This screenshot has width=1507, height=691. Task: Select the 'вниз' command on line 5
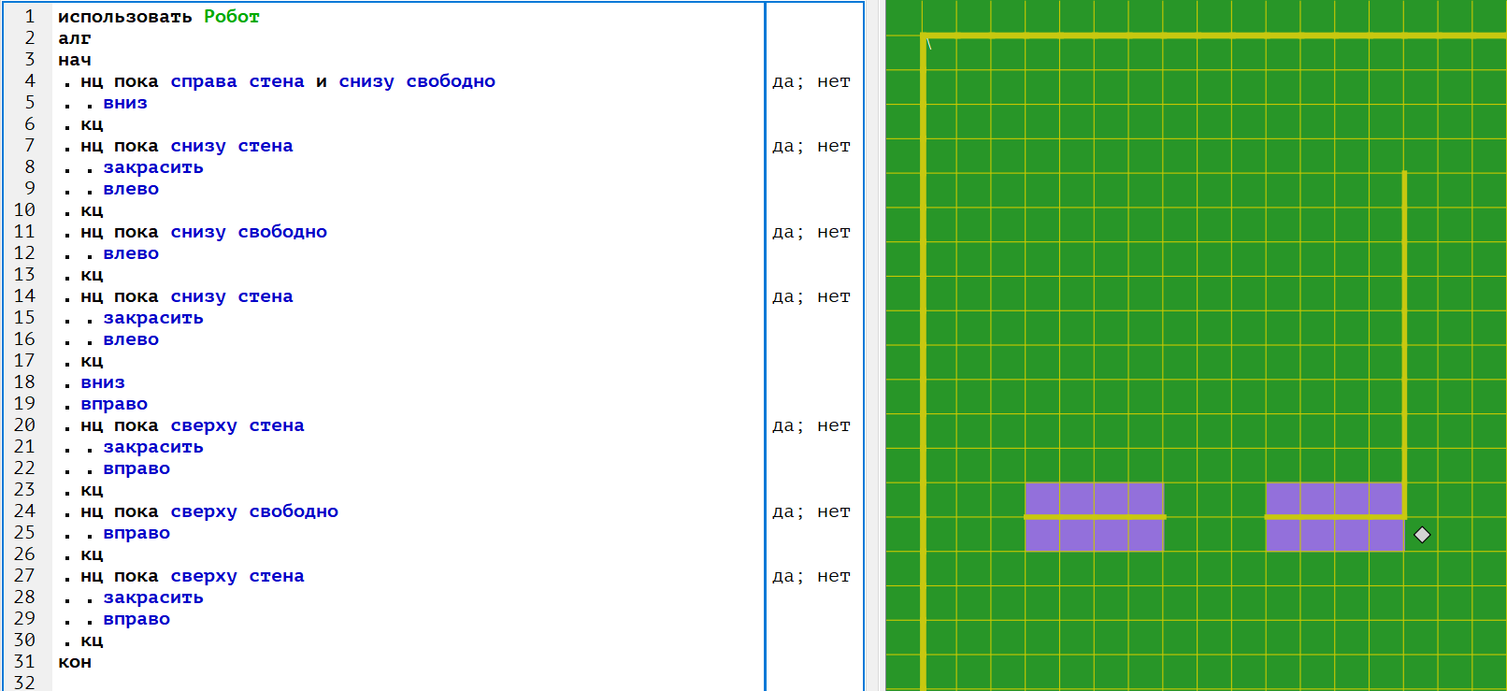point(125,103)
